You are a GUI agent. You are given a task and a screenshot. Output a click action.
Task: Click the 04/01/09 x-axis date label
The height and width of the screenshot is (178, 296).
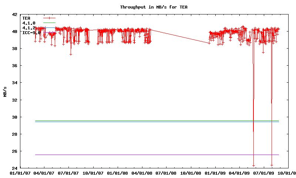(x=240, y=173)
